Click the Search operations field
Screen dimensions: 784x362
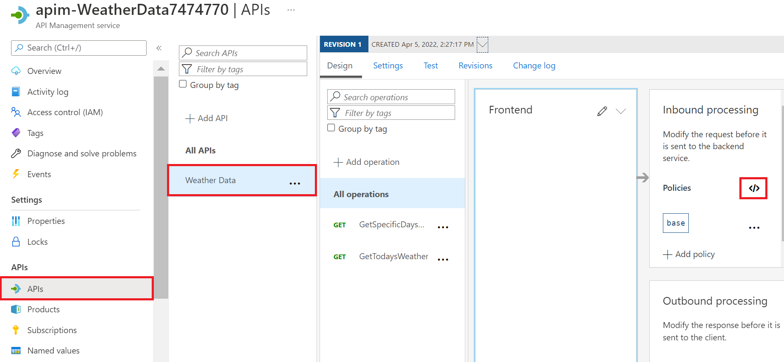click(391, 97)
